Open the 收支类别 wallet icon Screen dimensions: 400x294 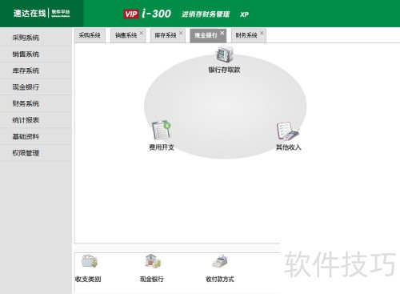90,261
